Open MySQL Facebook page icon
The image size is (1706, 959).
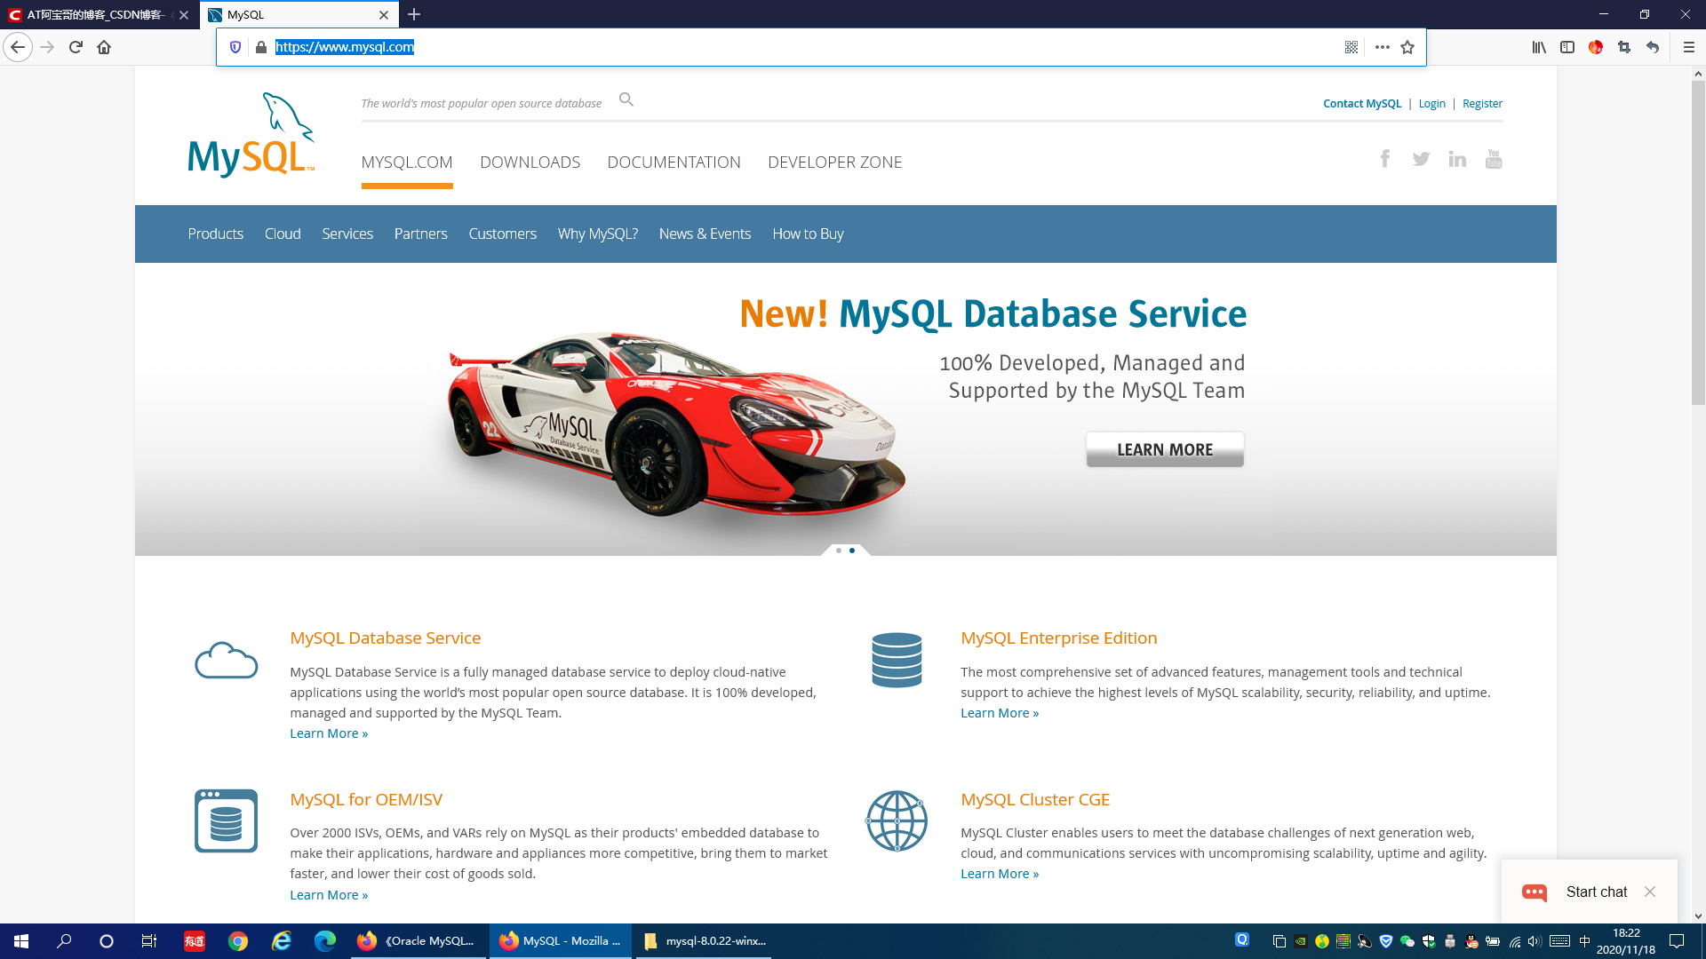pos(1384,159)
